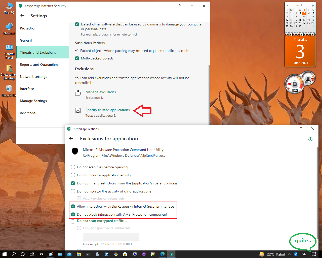322x258 pixels.
Task: Open help in Exclusions for application panel
Action: 310,139
